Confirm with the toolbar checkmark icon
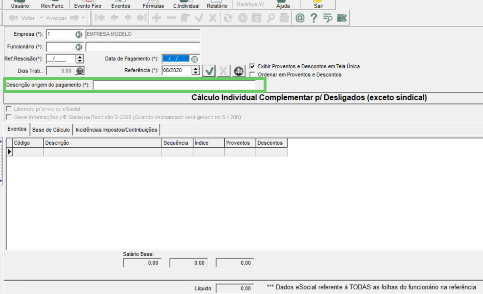The height and width of the screenshot is (294, 483). click(199, 18)
